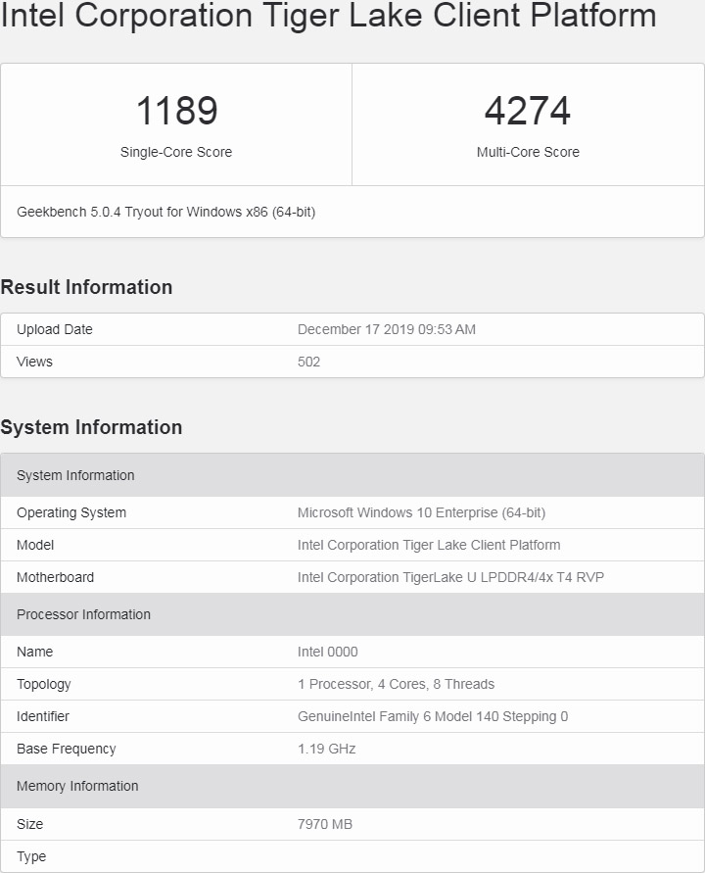The height and width of the screenshot is (873, 705).
Task: Click the Multi-Core Score label
Action: pyautogui.click(x=528, y=152)
